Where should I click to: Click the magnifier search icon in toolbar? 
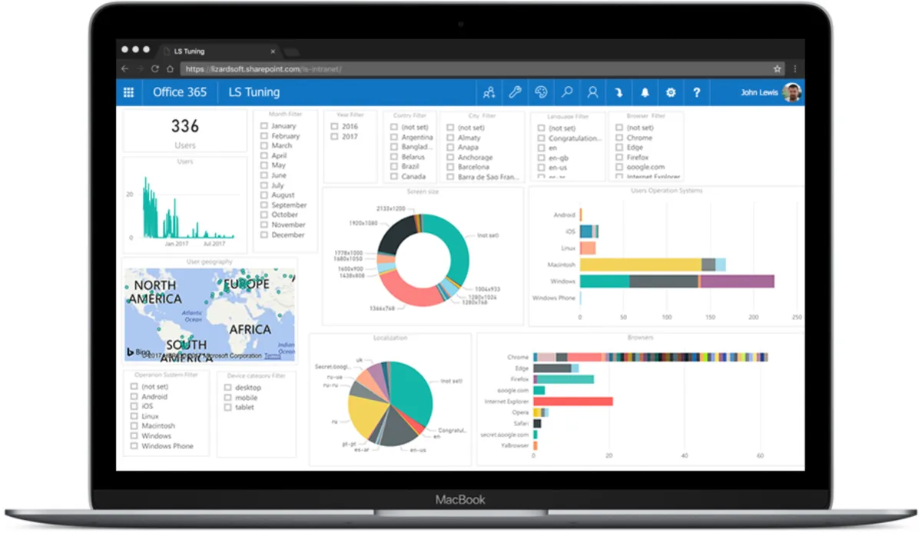pyautogui.click(x=567, y=92)
